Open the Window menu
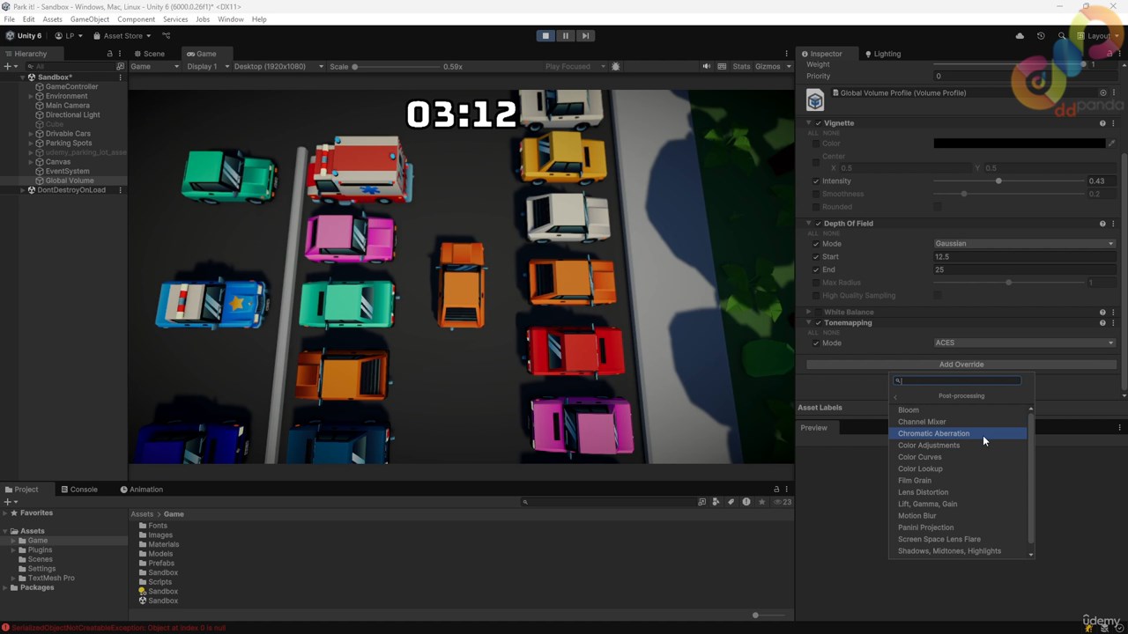Viewport: 1128px width, 634px height. click(230, 19)
